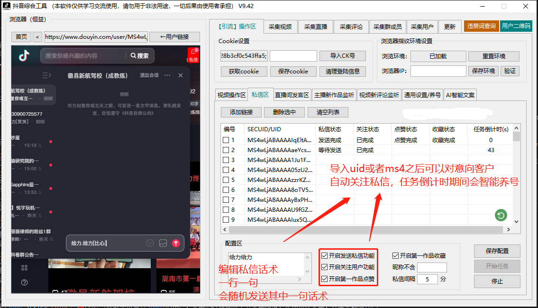Open the AI智能文案 tab
This screenshot has height=308, width=538.
[460, 94]
